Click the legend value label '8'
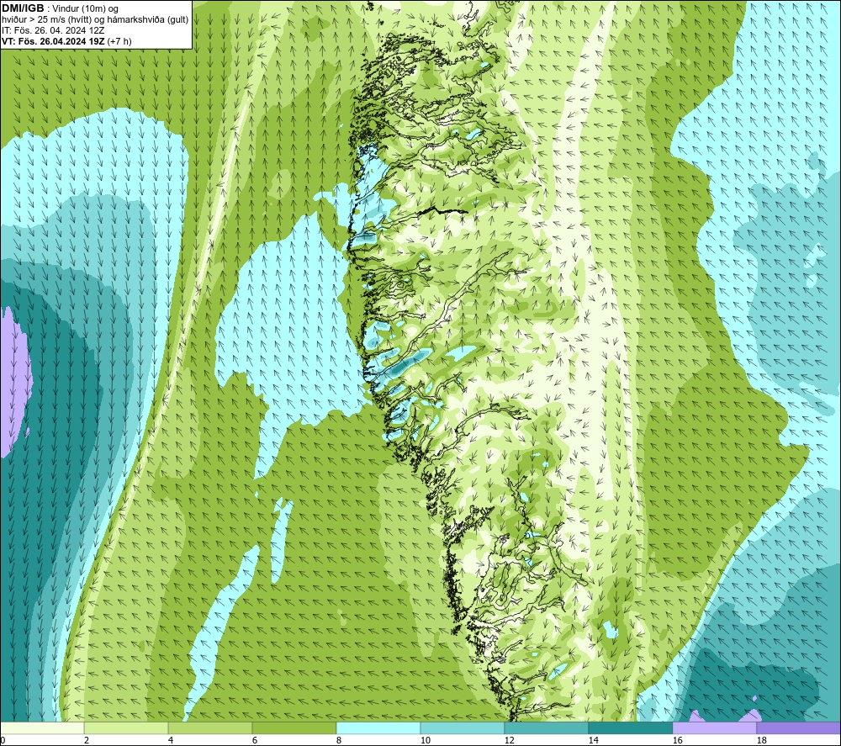The image size is (841, 746). point(339,740)
